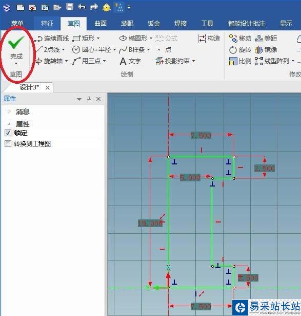Click the application logo icon

(7, 8)
